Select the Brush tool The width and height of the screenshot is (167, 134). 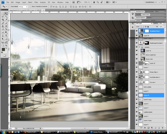[x=6, y=23]
